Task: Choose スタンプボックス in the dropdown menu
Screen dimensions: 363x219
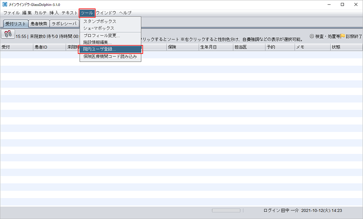Action: coord(100,21)
